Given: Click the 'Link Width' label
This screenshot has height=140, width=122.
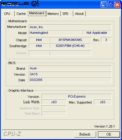Looking at the screenshot, I should (x=31, y=102).
